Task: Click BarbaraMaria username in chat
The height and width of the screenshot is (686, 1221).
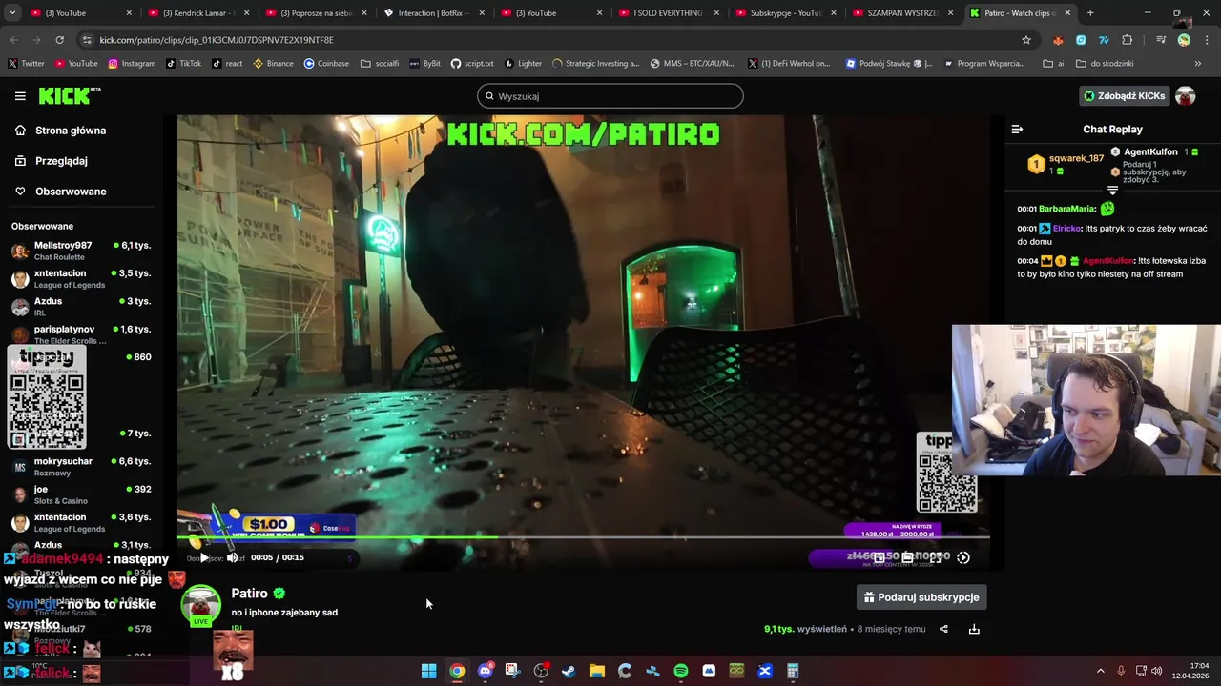Action: 1066,209
